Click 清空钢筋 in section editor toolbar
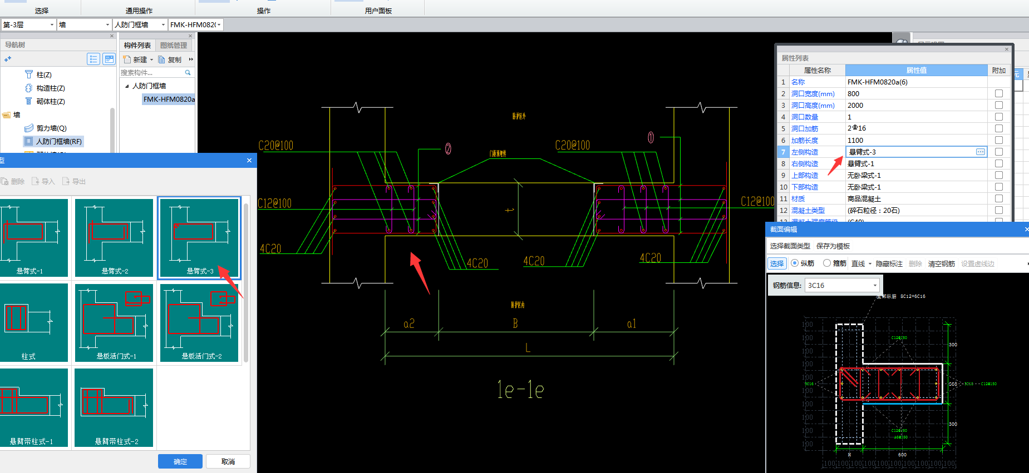Image resolution: width=1029 pixels, height=473 pixels. pyautogui.click(x=942, y=263)
